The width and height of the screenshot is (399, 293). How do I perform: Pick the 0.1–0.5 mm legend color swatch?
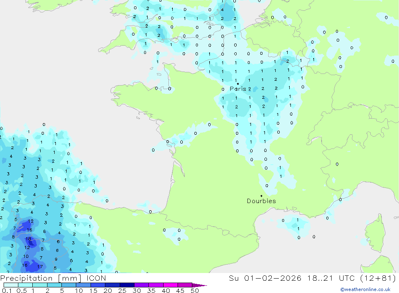pyautogui.click(x=11, y=285)
